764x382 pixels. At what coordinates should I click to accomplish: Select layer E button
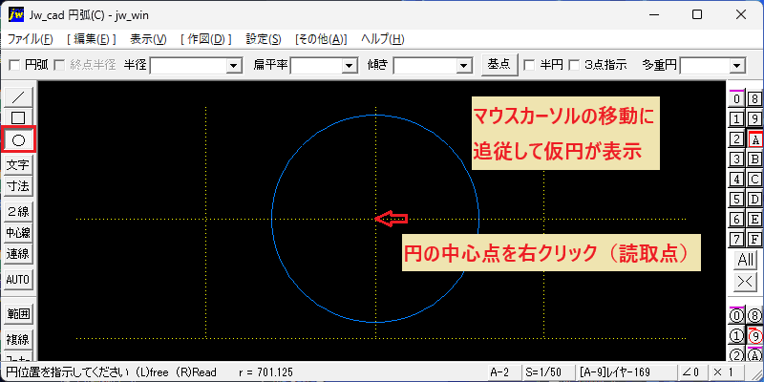[x=754, y=219]
